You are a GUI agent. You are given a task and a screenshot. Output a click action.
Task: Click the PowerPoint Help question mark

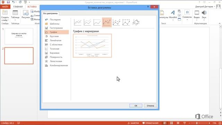point(199,2)
